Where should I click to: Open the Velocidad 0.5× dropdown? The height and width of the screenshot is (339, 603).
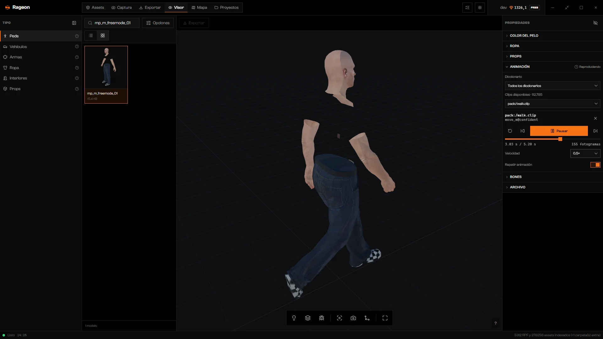585,153
